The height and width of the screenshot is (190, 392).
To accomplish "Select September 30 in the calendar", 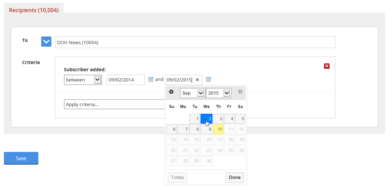I will click(x=206, y=161).
